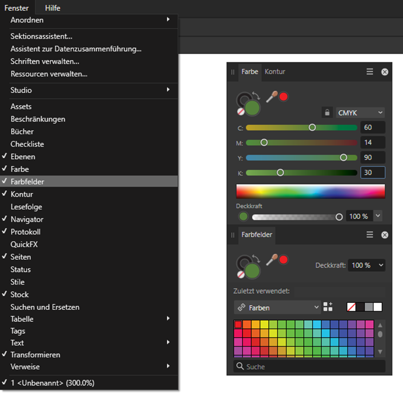This screenshot has width=403, height=400.
Task: Uncheck Farbfelder in the Fenster menu
Action: point(89,182)
